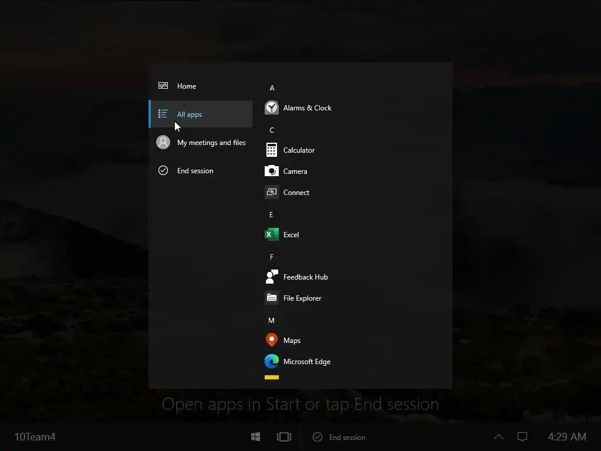Screen dimensions: 601x451
Task: Show hidden tray icons chevron
Action: 499,437
